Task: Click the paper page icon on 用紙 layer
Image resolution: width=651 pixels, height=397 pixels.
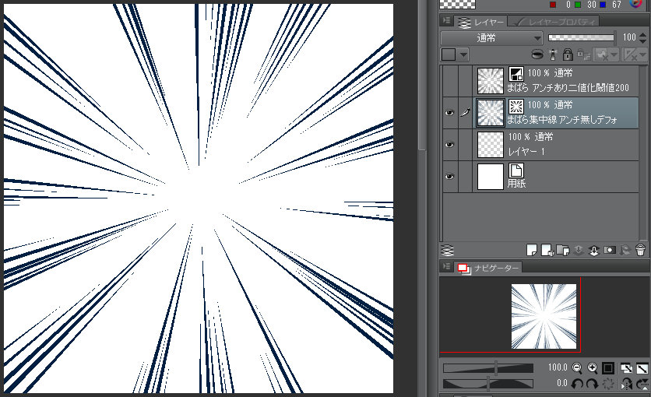Action: [x=516, y=170]
